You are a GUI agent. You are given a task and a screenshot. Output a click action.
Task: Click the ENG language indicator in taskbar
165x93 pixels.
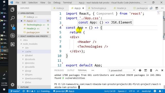(4, 79)
